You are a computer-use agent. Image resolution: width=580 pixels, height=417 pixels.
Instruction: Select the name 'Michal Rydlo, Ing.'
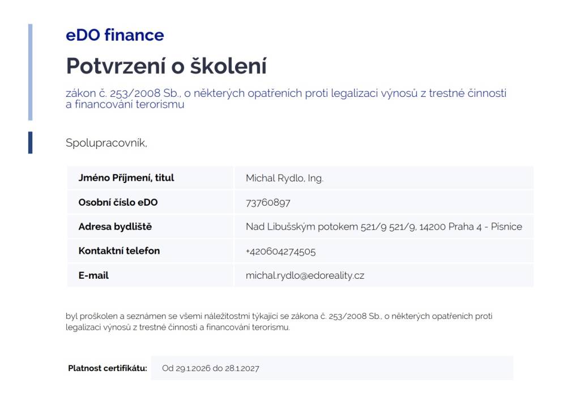click(x=284, y=178)
